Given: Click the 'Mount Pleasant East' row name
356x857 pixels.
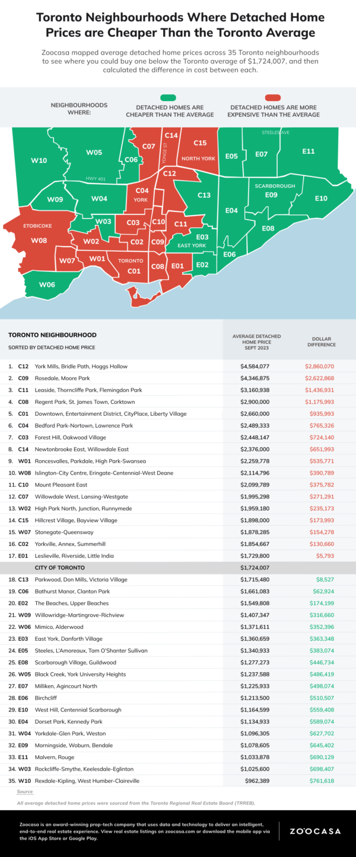Looking at the screenshot, I should point(60,485).
